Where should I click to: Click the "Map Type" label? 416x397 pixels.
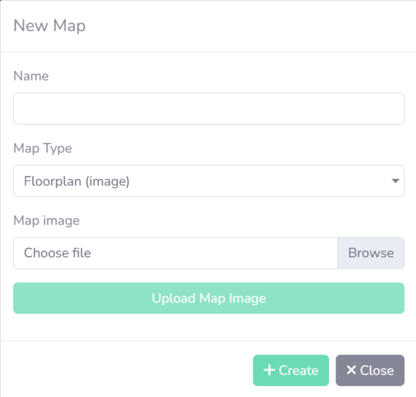pyautogui.click(x=42, y=148)
